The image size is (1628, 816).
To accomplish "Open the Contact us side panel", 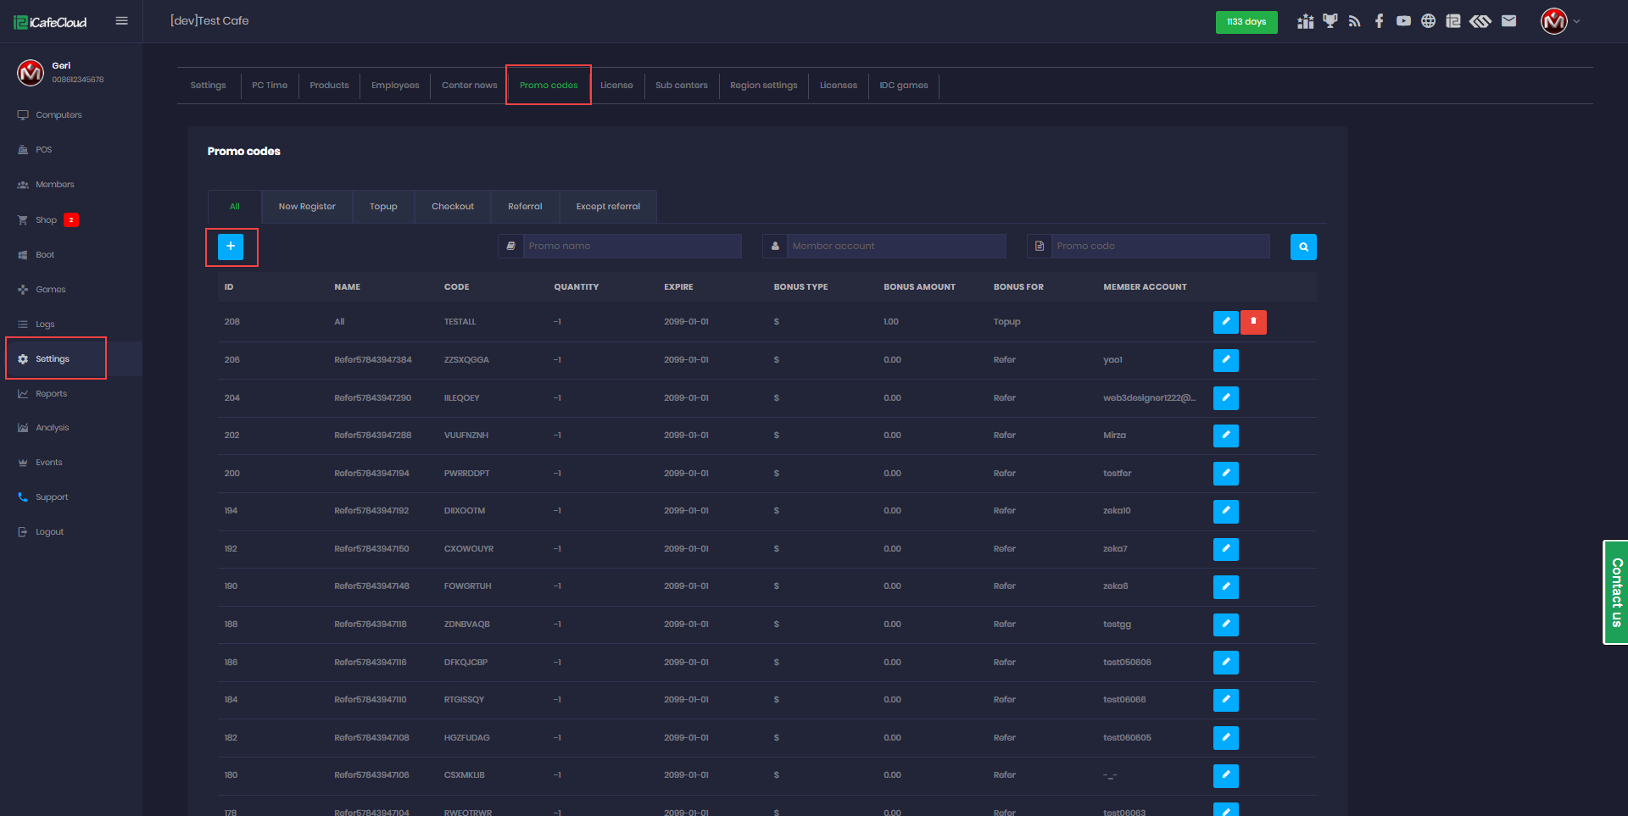I will coord(1615,592).
